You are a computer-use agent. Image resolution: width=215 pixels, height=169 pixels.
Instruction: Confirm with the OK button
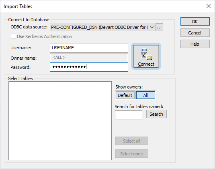point(195,22)
